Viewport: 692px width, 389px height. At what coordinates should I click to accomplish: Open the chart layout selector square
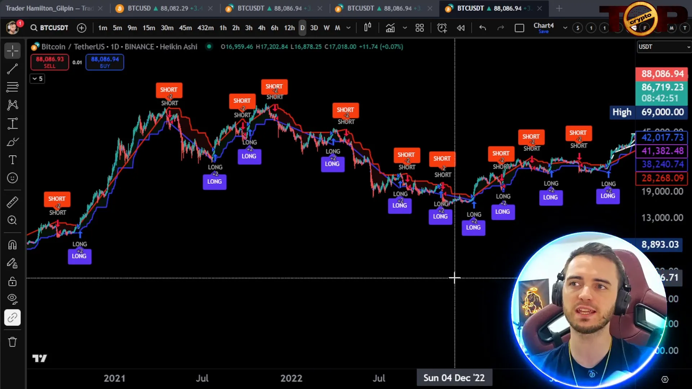(x=519, y=28)
